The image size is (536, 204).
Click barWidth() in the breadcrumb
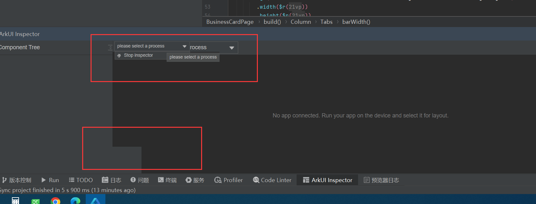click(x=356, y=22)
